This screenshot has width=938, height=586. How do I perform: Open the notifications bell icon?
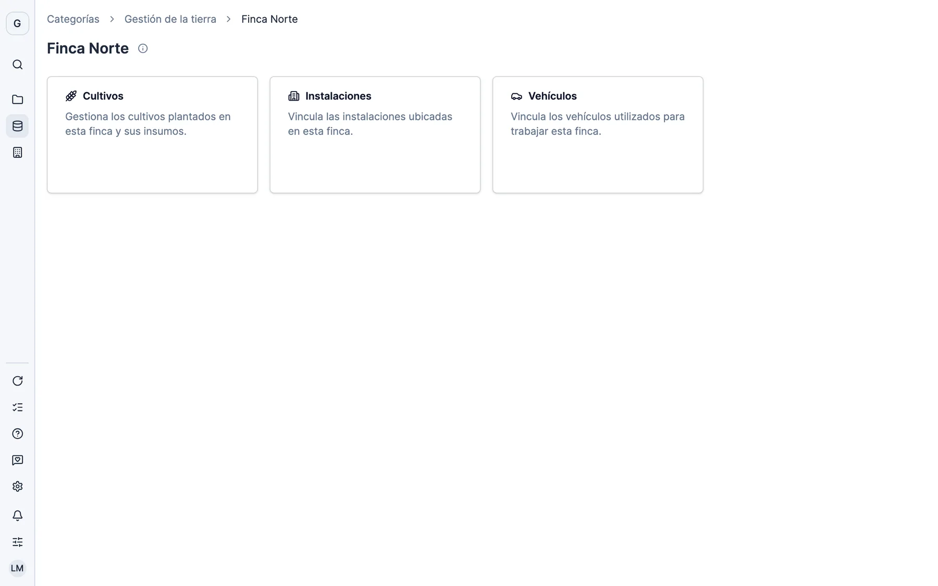coord(17,516)
